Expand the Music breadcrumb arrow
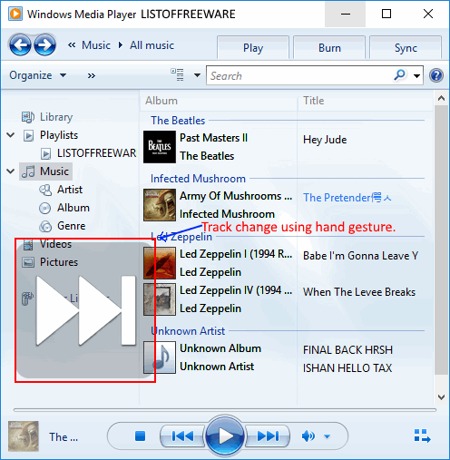This screenshot has height=460, width=450. (x=121, y=45)
